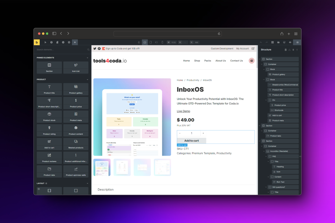
Task: Click the Bricks logo icon in the toolbar
Action: [x=37, y=42]
